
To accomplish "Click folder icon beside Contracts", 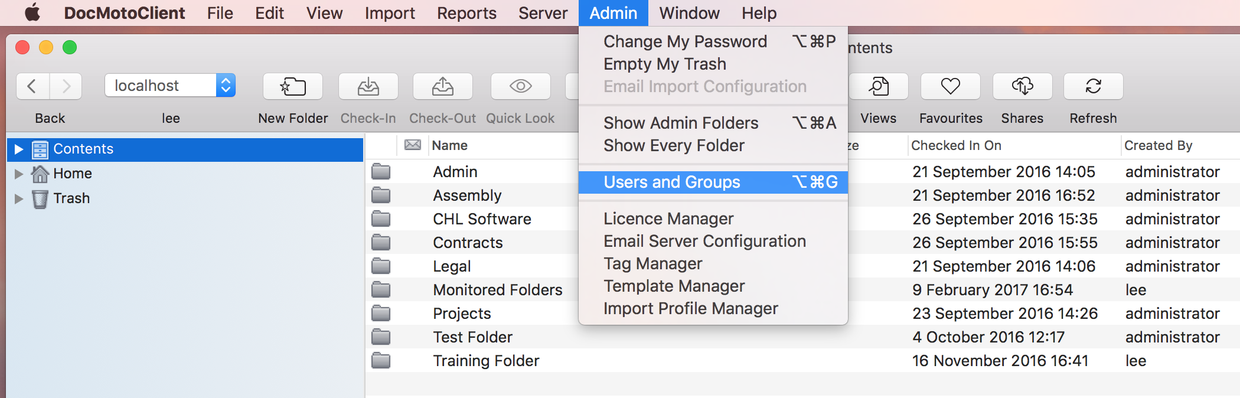I will pos(381,243).
